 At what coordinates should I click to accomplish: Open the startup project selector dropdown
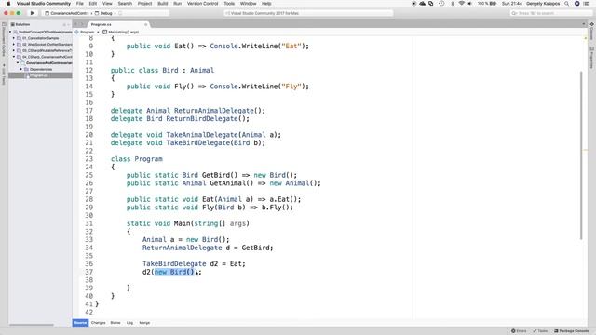67,13
